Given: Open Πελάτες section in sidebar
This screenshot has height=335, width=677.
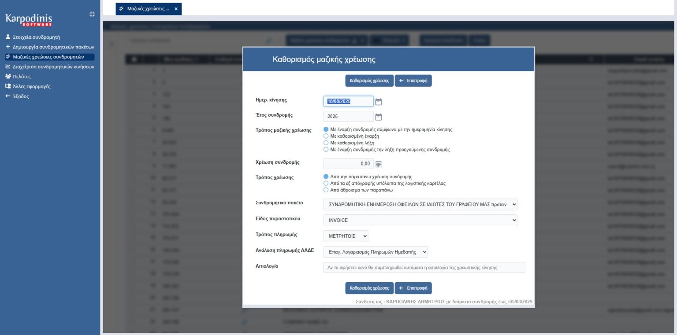Looking at the screenshot, I should 22,77.
